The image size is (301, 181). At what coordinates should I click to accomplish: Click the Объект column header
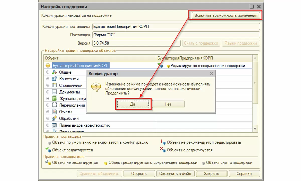coord(100,58)
